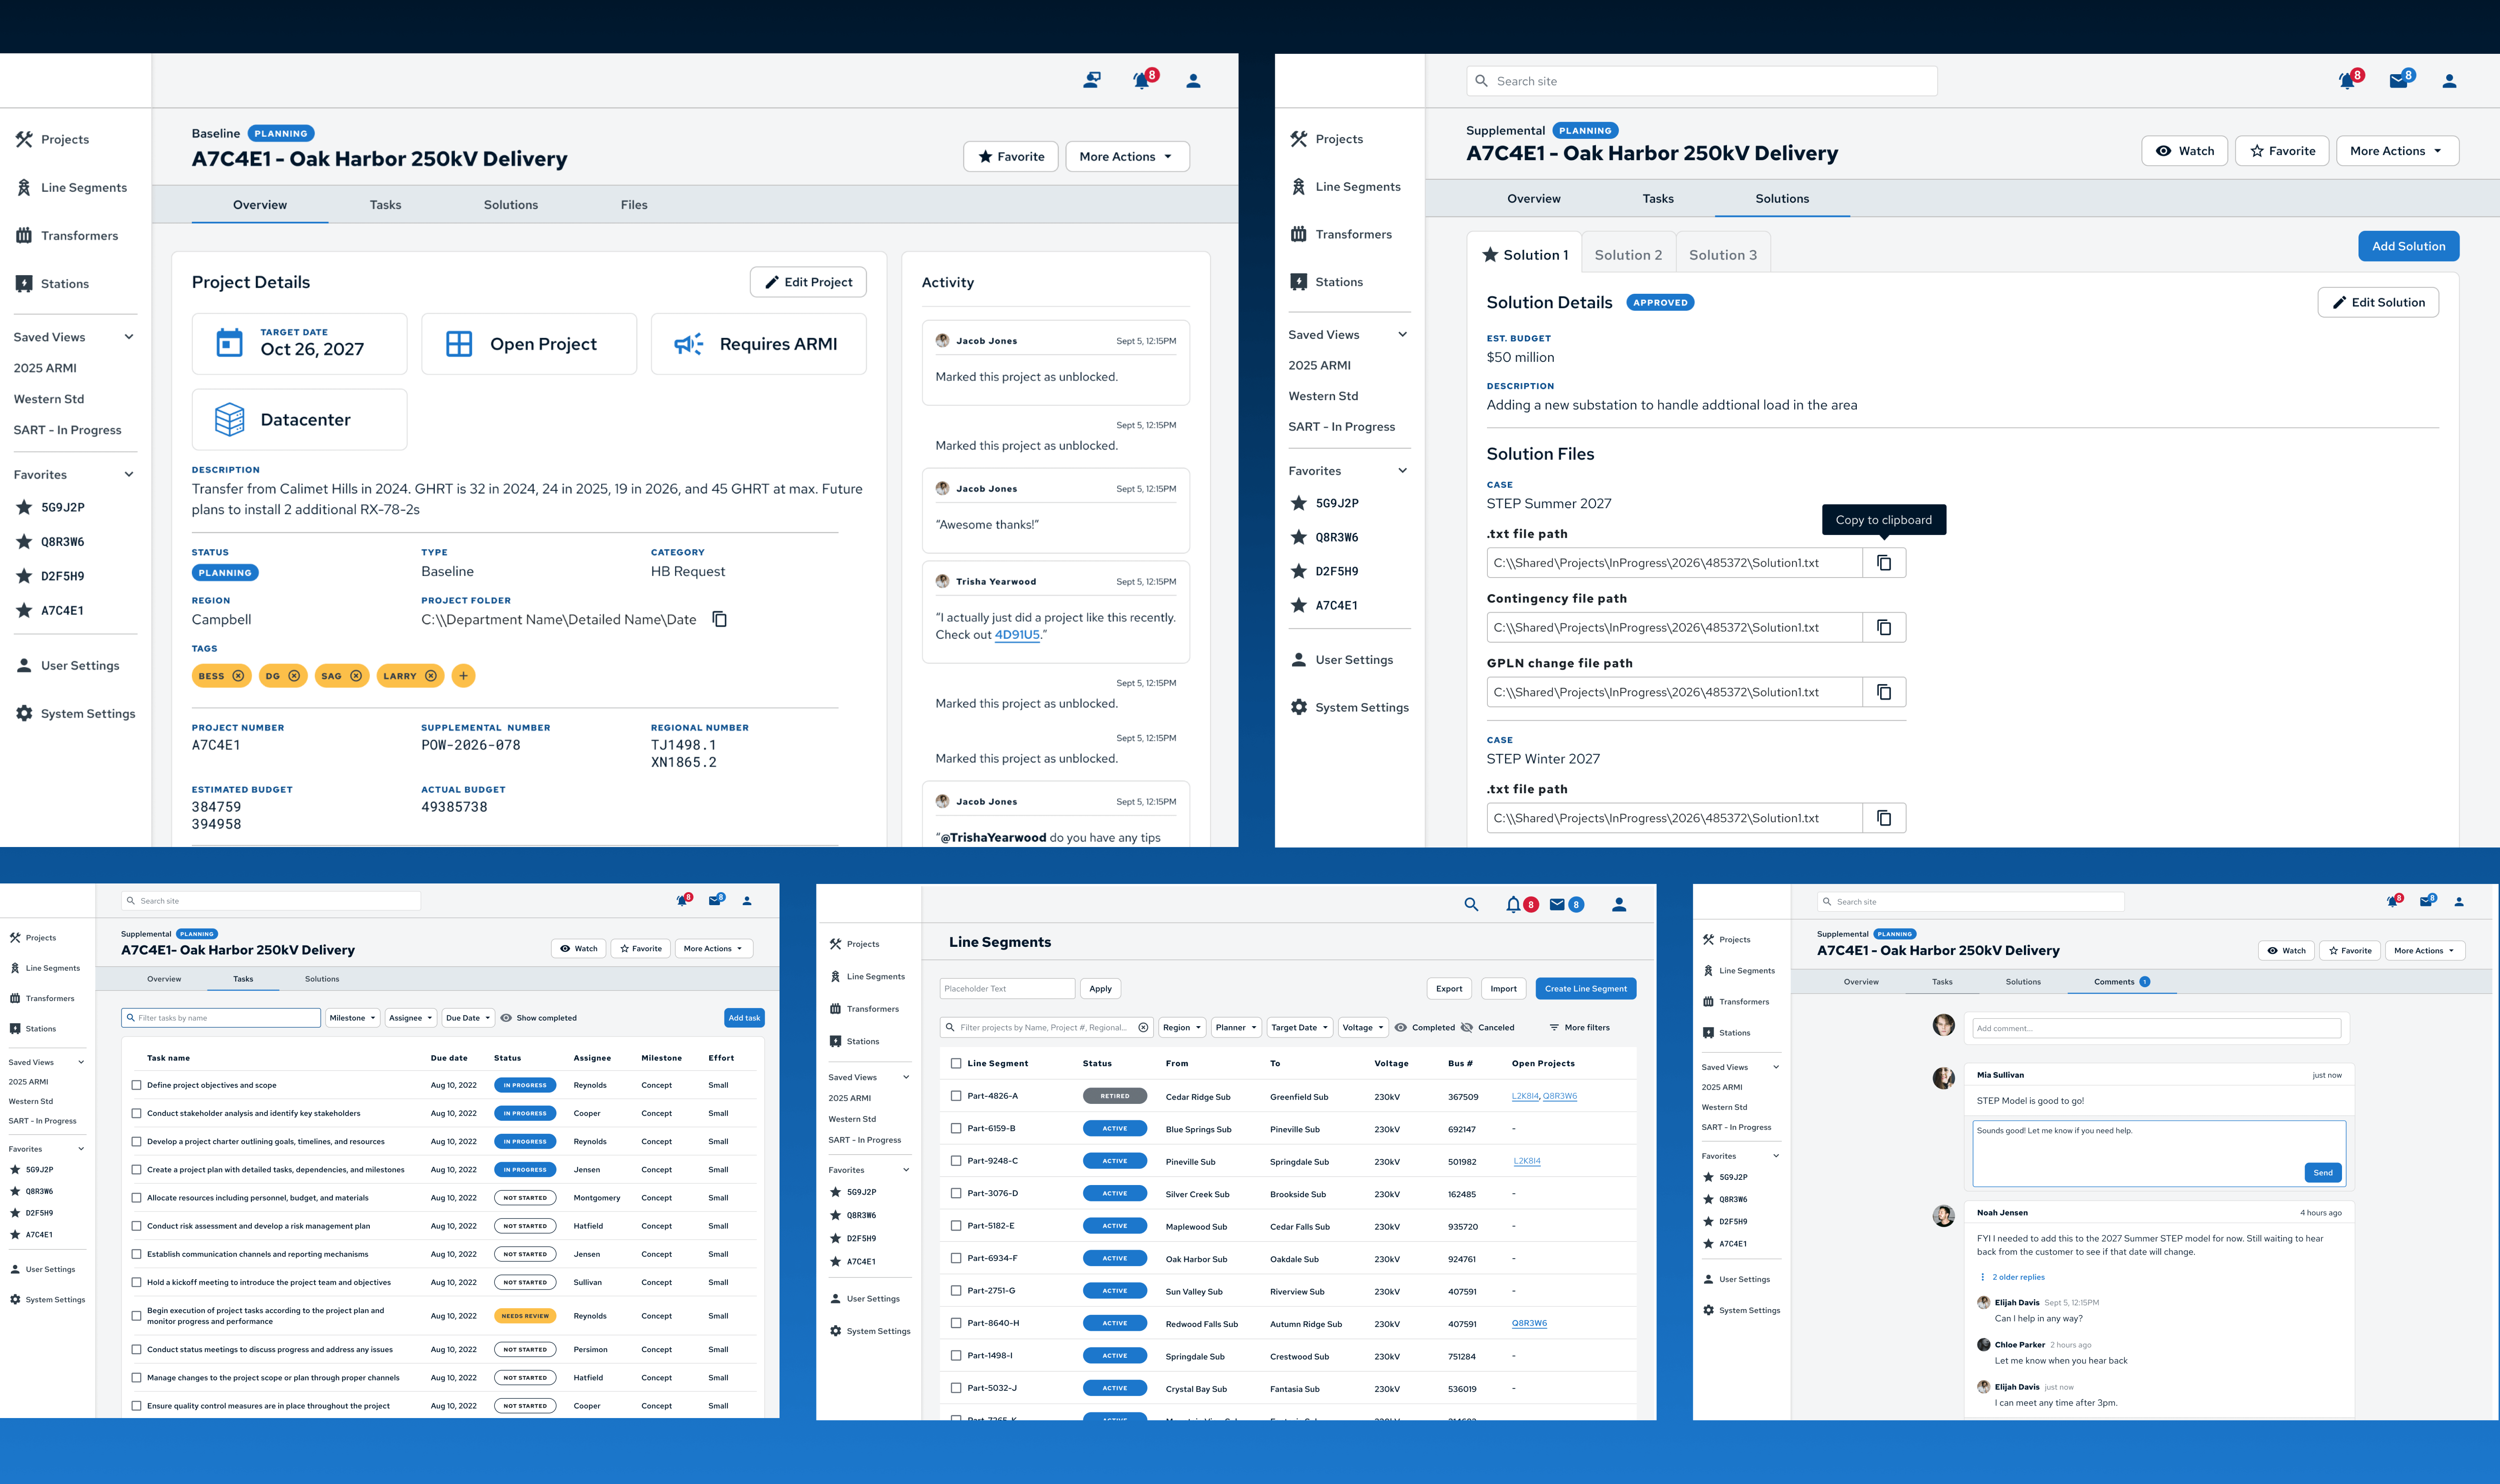This screenshot has height=1484, width=2500.
Task: Click the Edit Project button
Action: click(808, 282)
